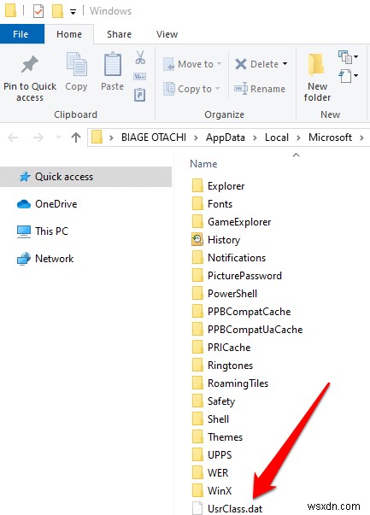Open the Copy to dropdown

point(217,89)
